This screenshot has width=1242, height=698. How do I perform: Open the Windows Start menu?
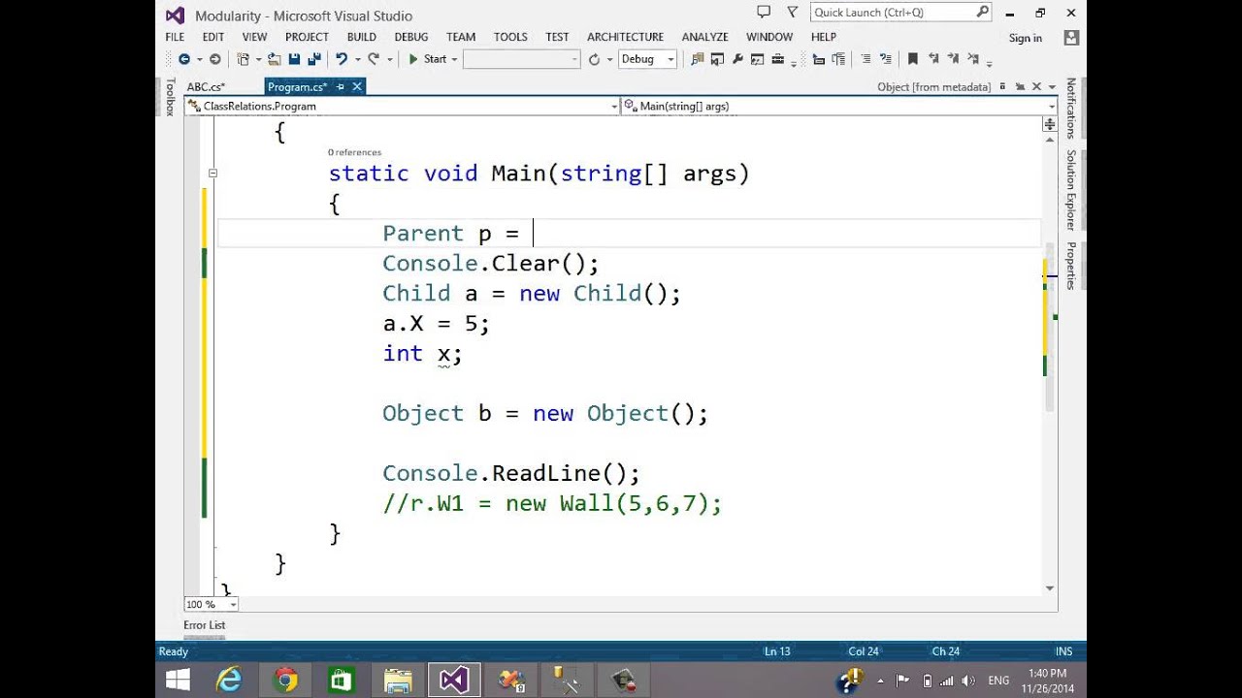coord(177,680)
